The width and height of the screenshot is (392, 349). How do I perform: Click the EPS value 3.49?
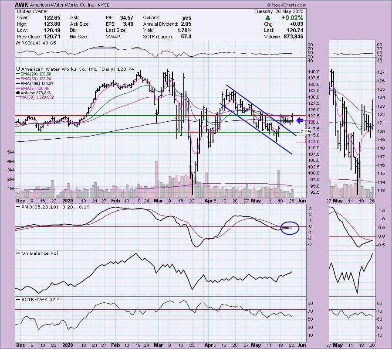click(128, 24)
